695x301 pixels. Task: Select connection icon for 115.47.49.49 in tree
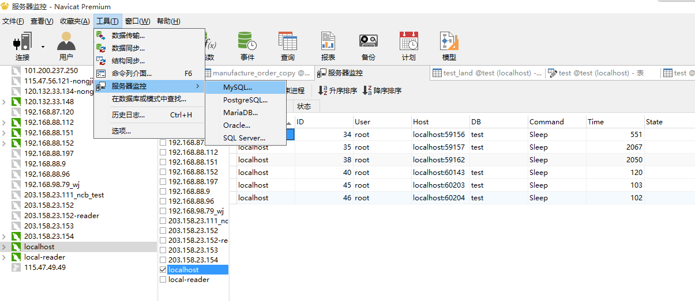point(16,268)
